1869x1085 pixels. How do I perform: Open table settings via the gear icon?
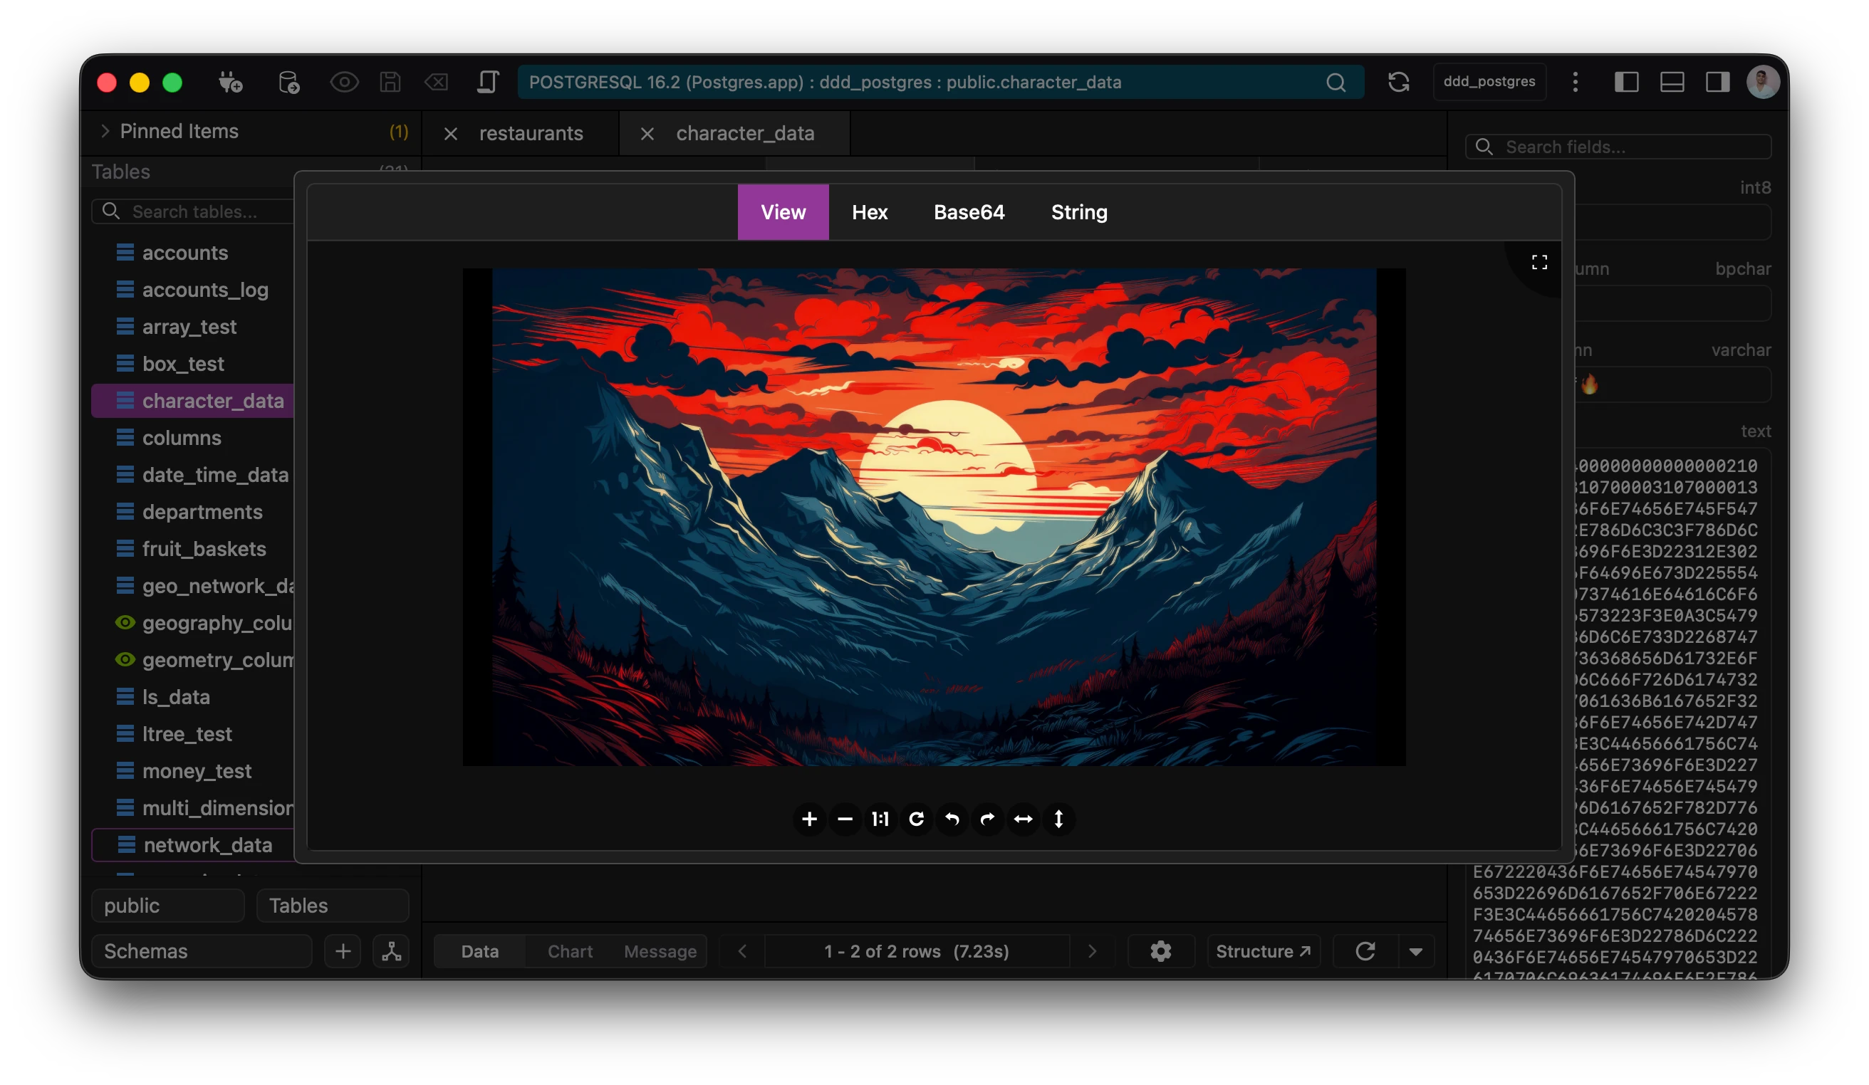[1161, 951]
